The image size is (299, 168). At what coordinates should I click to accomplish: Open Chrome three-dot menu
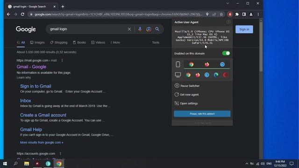pos(258,14)
